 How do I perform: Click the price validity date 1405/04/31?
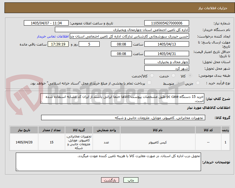coord(167,54)
